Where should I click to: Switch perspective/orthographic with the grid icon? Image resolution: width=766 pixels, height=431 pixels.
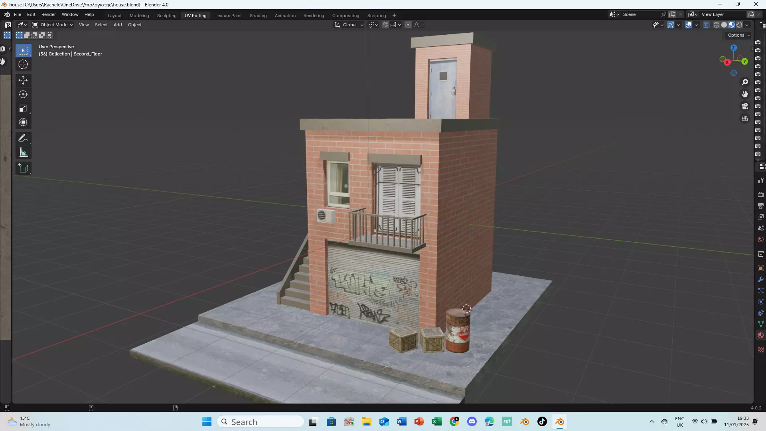(x=745, y=119)
